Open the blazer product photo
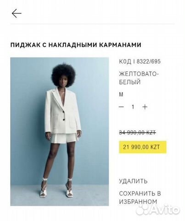Viewport: 185px width, 221px height. [60, 132]
